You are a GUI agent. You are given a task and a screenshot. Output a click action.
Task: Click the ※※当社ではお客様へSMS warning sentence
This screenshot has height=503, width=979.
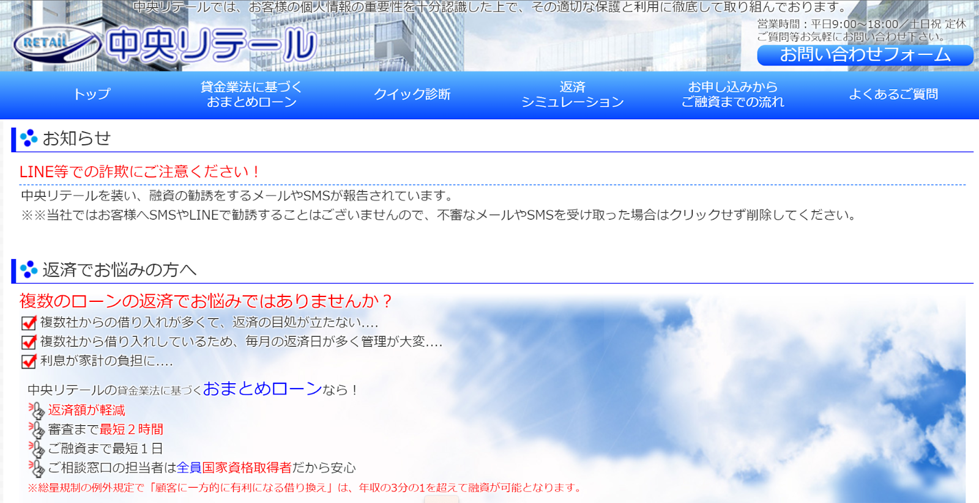[439, 215]
